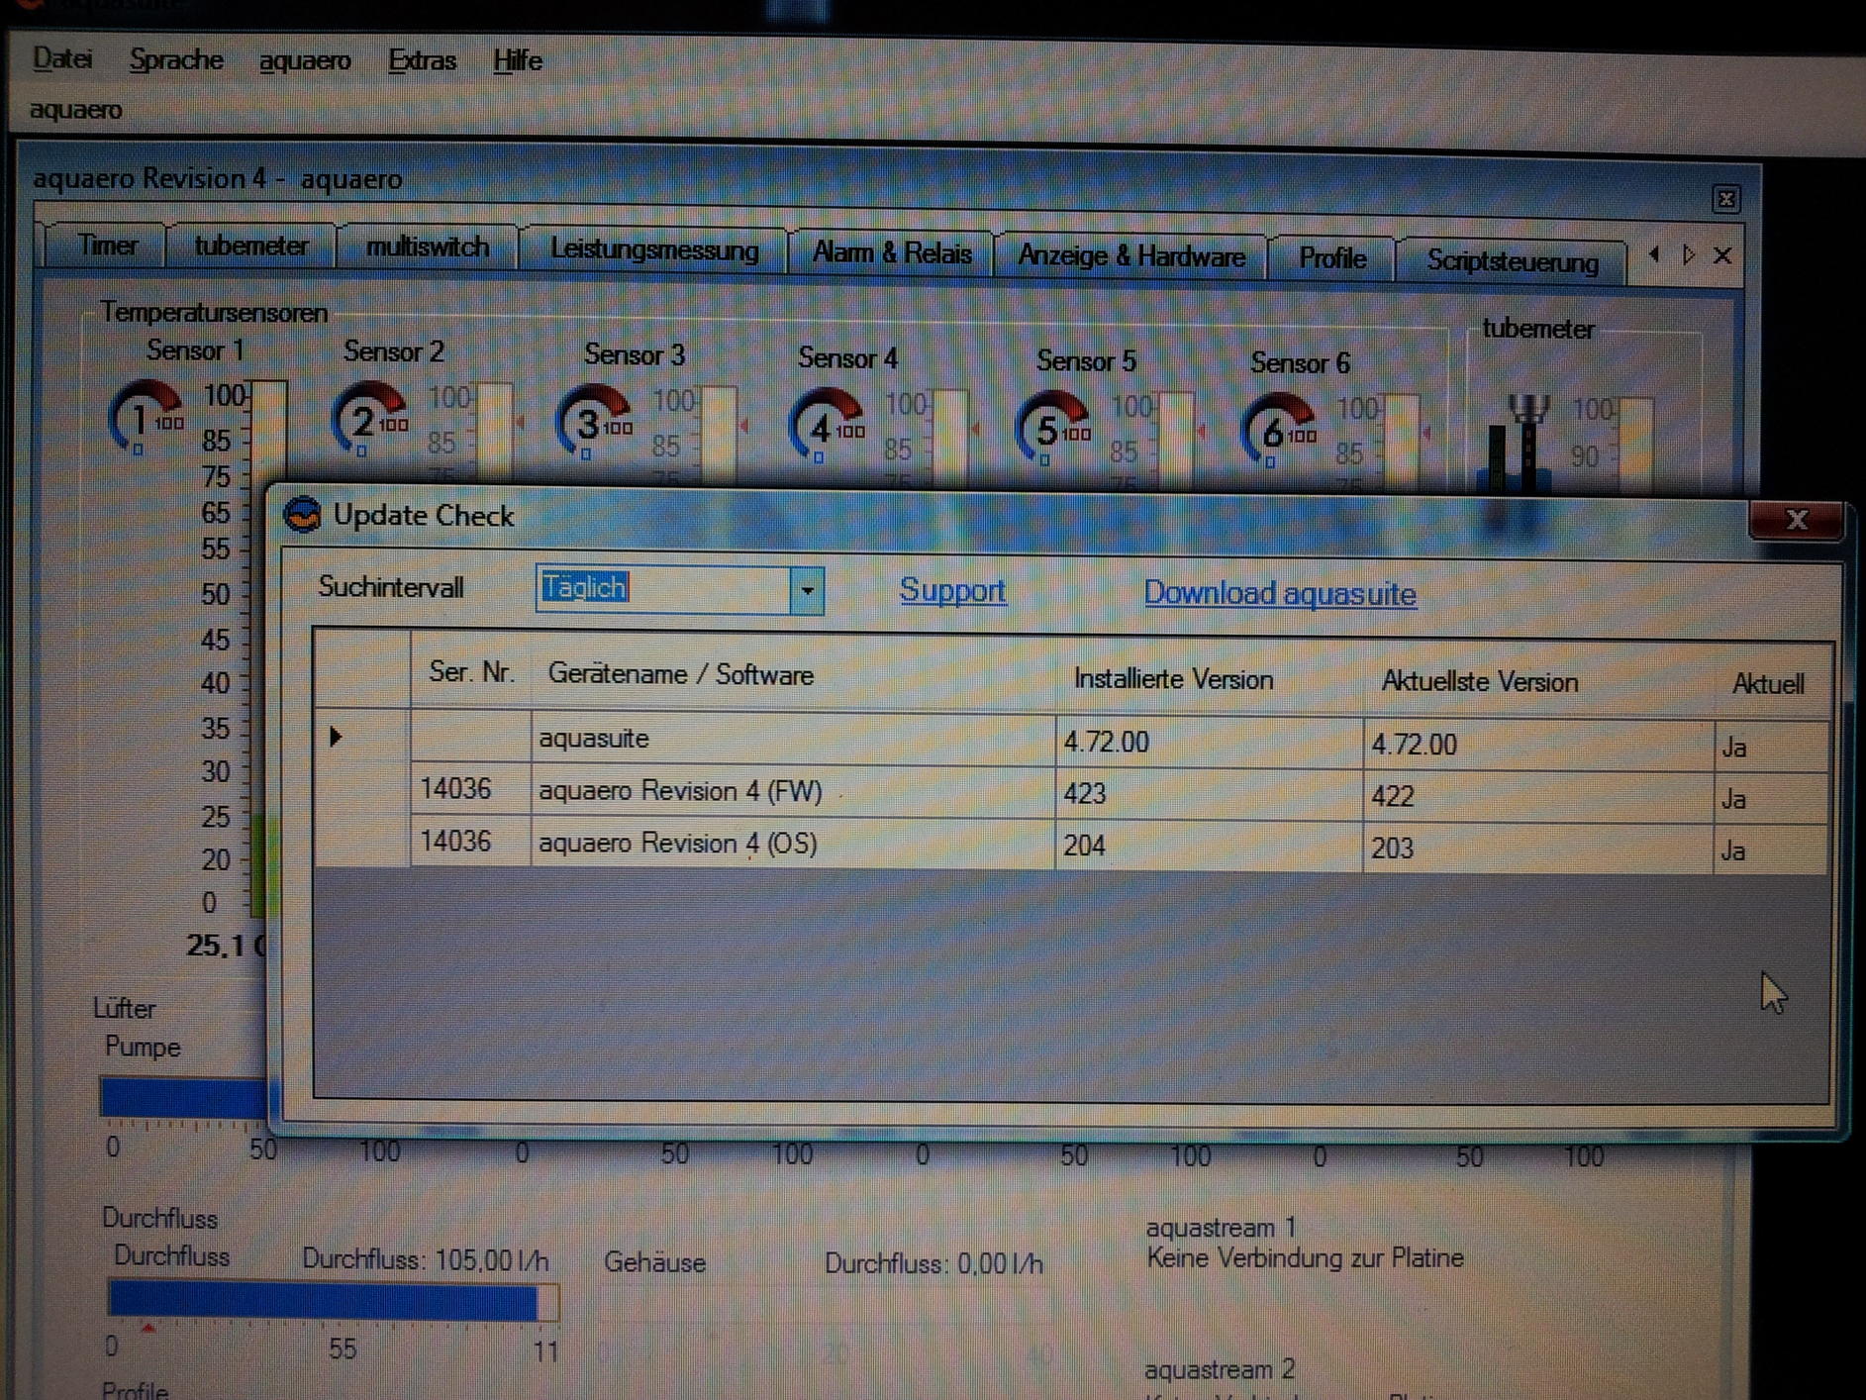This screenshot has height=1400, width=1866.
Task: Open the Sprache menu
Action: pos(176,59)
